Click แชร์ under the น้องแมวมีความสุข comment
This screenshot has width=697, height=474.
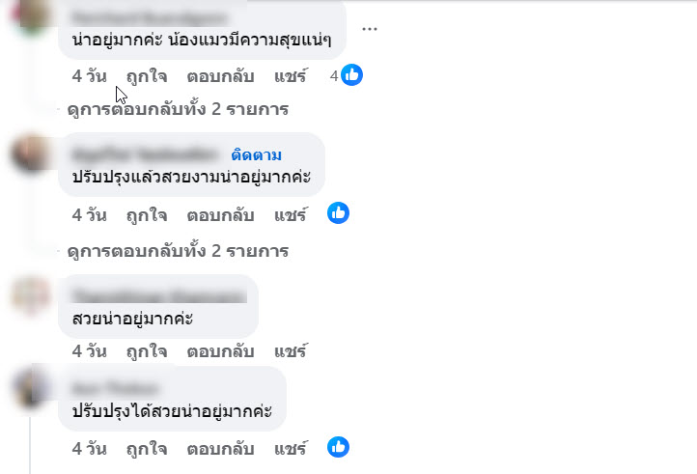(291, 76)
